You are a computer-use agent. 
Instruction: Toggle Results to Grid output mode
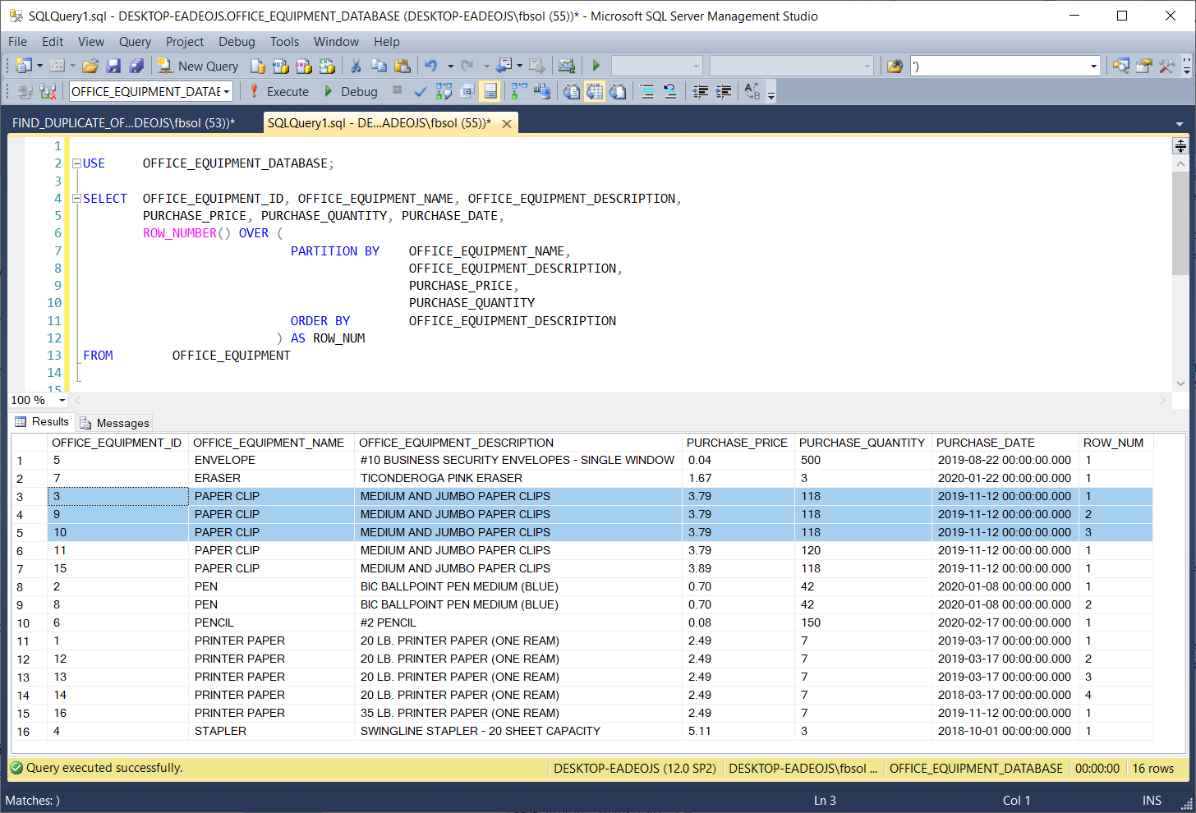595,92
